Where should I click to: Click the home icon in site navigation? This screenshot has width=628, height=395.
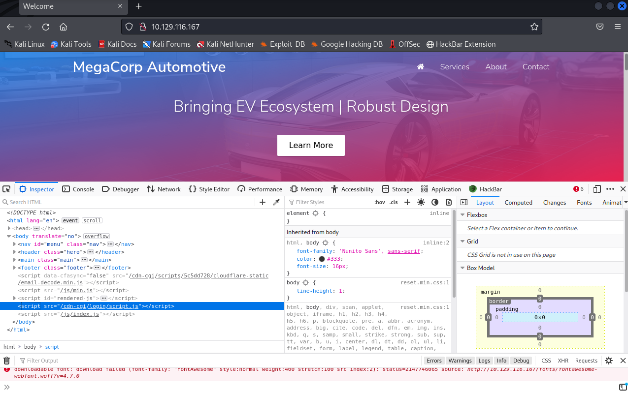(421, 67)
